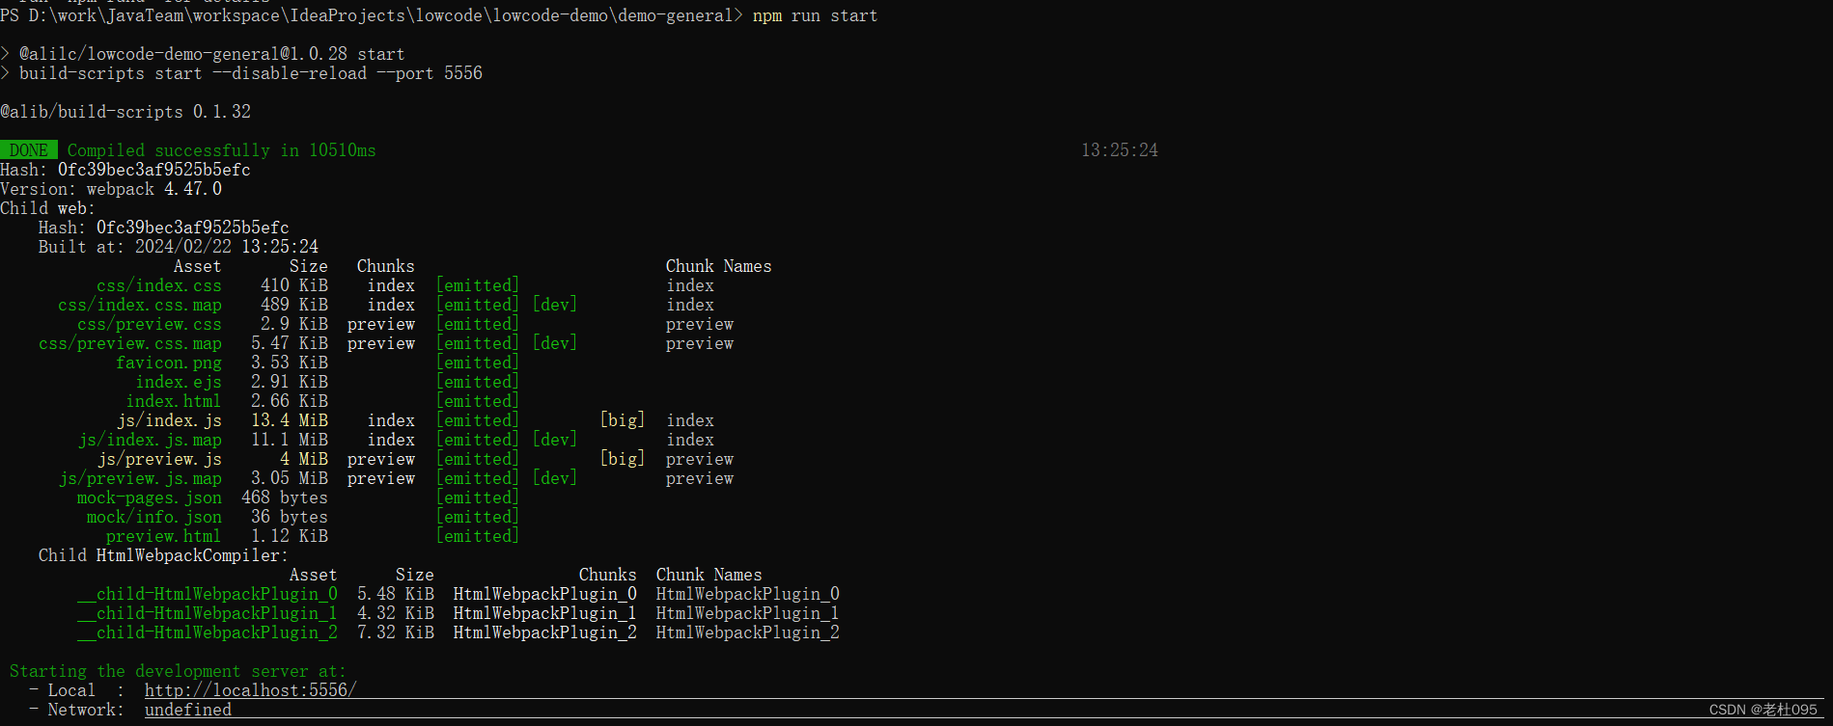Click the css/index.css asset name
The width and height of the screenshot is (1833, 726).
click(158, 285)
